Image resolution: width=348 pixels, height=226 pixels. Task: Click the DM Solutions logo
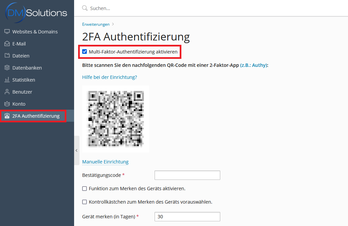tap(36, 13)
